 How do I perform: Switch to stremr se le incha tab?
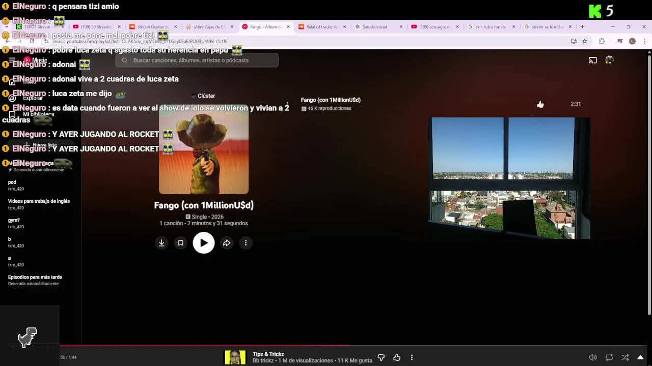click(547, 27)
